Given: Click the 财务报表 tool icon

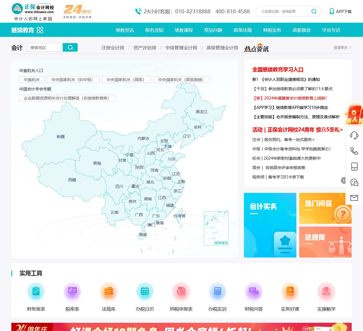Looking at the screenshot, I should coord(36,291).
